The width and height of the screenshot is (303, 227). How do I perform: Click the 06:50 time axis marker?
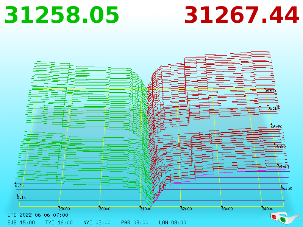coord(286,188)
